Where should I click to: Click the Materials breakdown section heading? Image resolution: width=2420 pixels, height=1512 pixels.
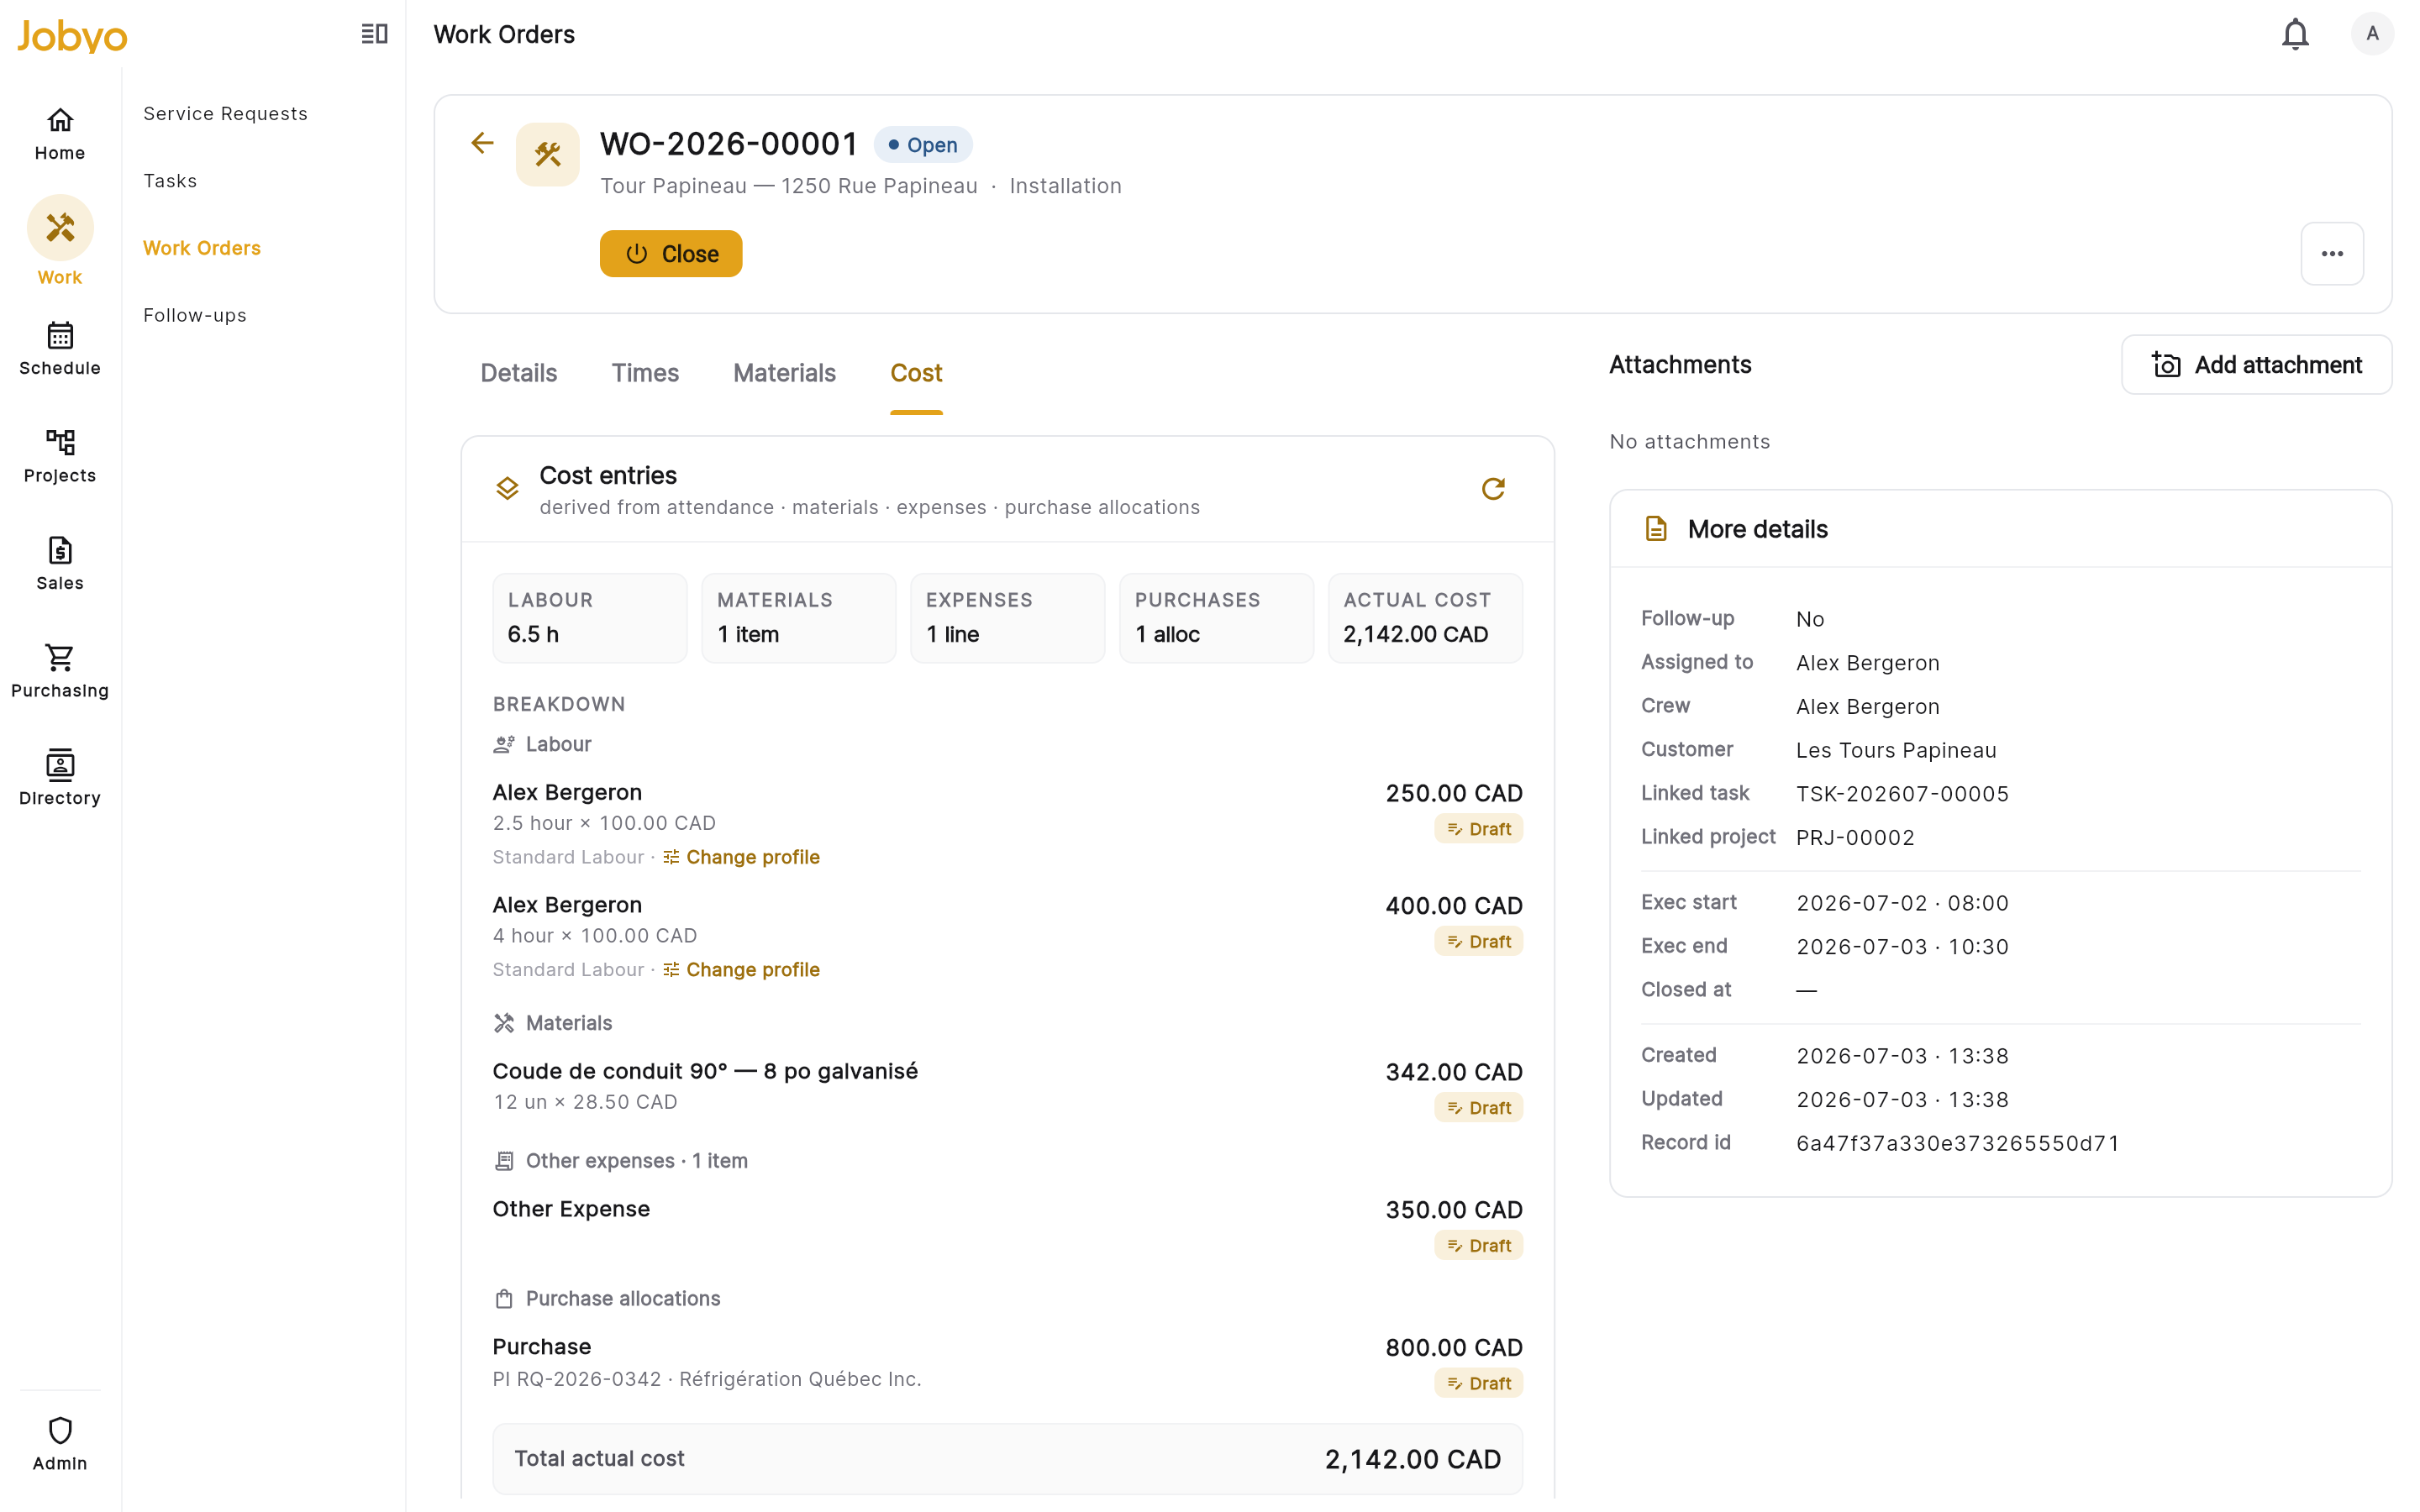point(553,1023)
